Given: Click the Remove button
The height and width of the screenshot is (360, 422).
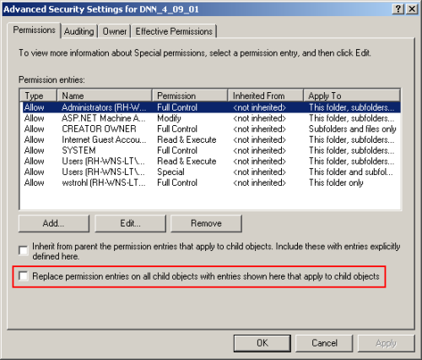Looking at the screenshot, I should (206, 223).
